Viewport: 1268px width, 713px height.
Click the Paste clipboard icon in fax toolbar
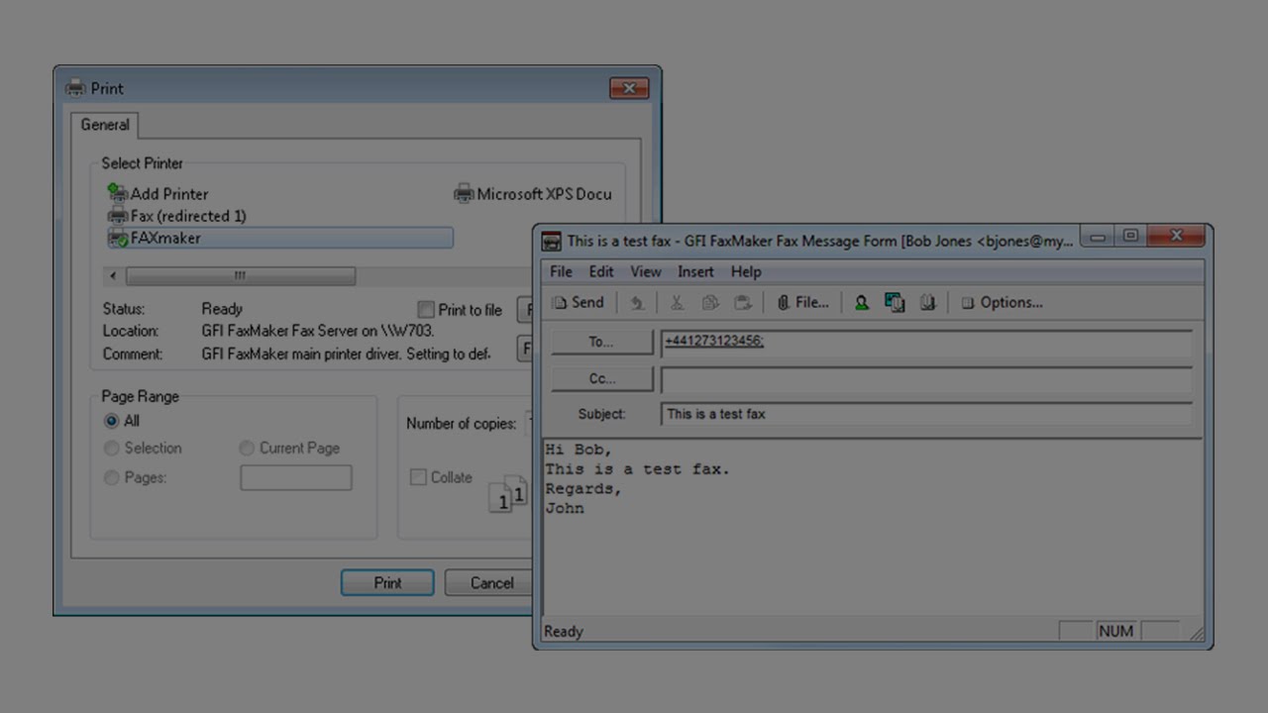coord(742,303)
